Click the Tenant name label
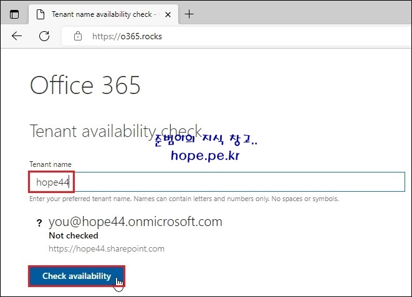The image size is (412, 297). 50,164
